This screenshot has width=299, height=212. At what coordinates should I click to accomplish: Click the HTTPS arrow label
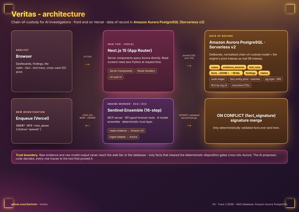[88, 57]
